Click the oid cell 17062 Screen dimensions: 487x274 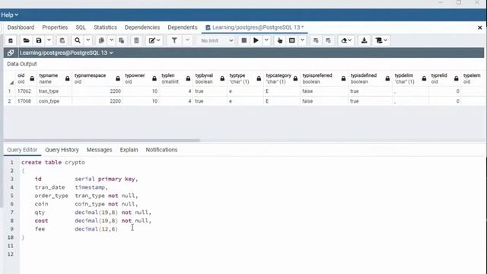26,91
